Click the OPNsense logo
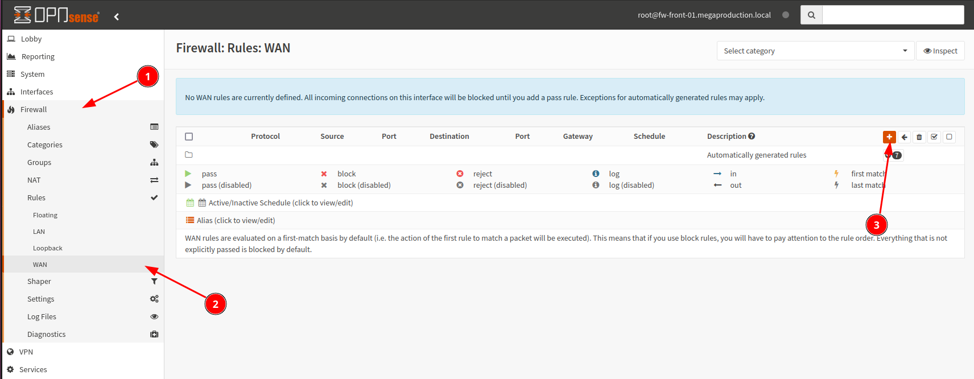The width and height of the screenshot is (974, 379). click(56, 15)
